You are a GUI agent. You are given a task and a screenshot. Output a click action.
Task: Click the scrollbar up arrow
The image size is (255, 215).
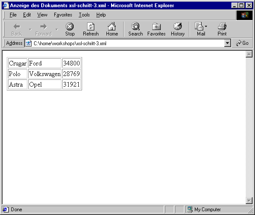click(x=249, y=54)
